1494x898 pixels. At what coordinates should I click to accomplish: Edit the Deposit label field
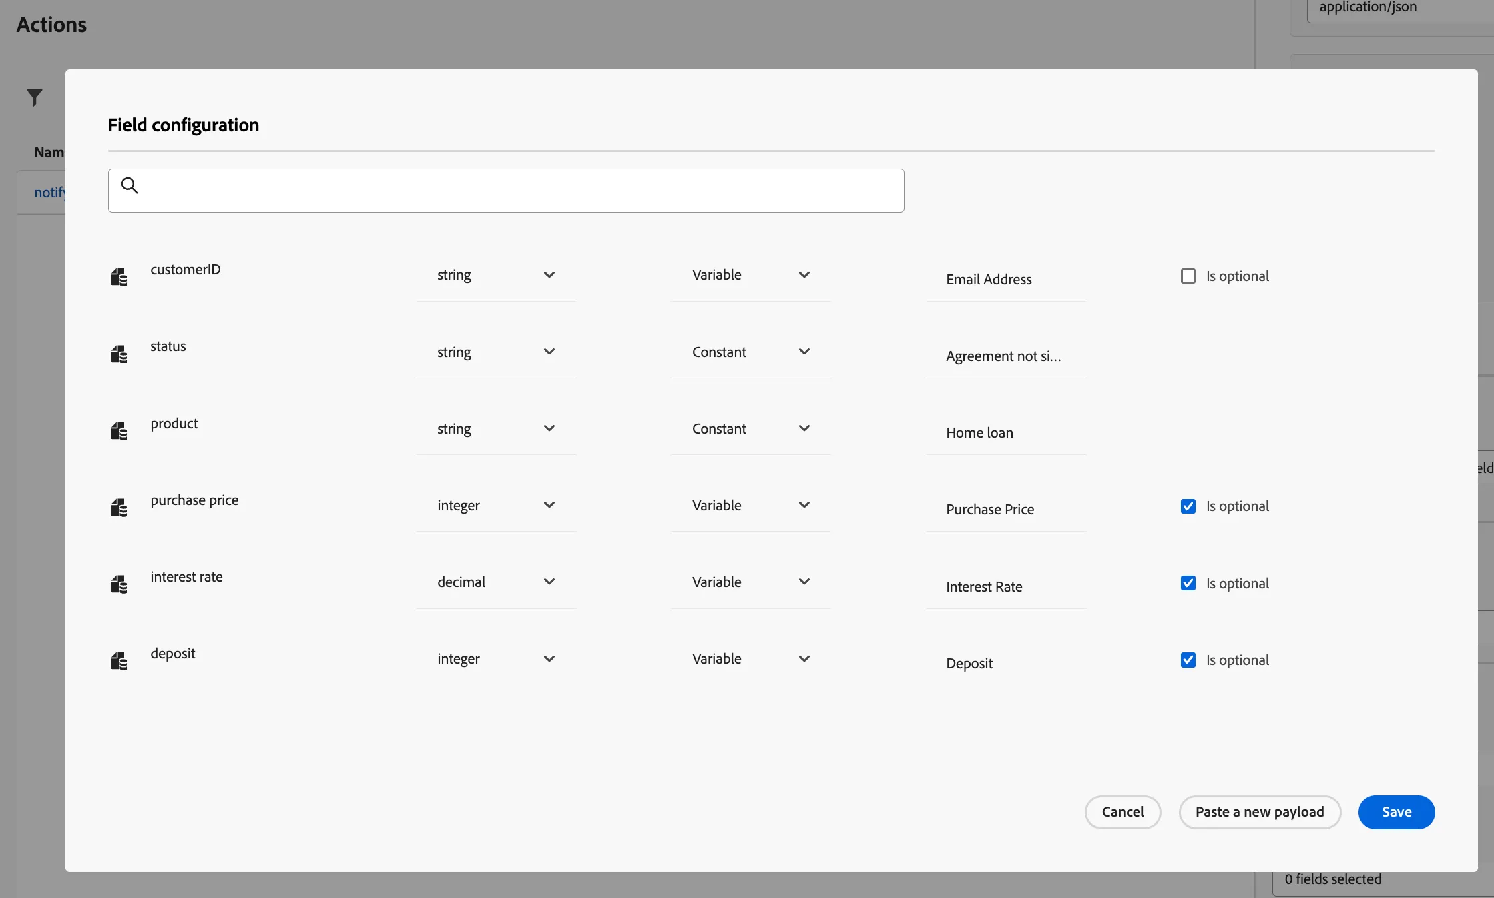1006,663
